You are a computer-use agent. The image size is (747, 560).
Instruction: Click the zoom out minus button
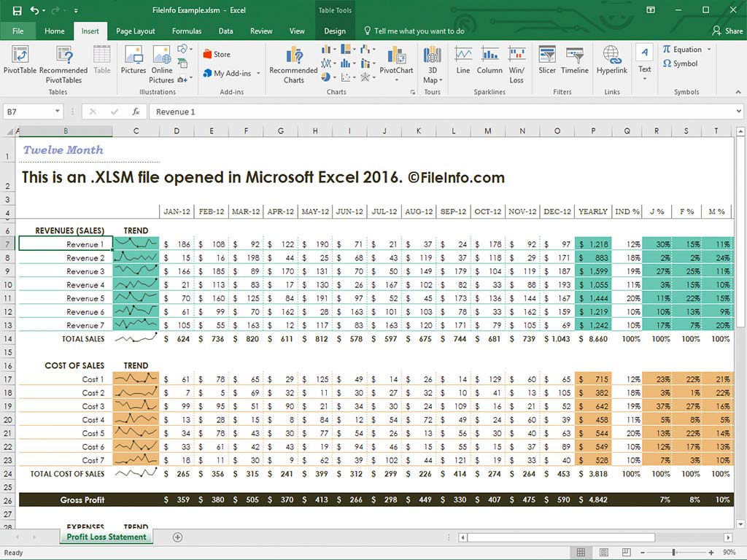click(x=642, y=553)
